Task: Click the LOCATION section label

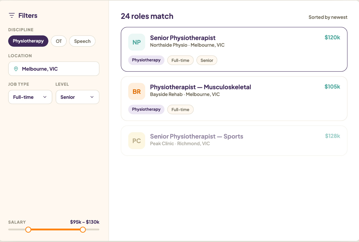Action: [x=20, y=56]
